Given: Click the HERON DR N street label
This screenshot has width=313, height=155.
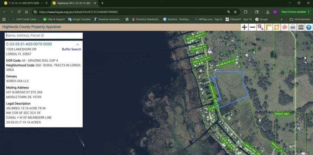Looking at the screenshot, I should 227,143.
